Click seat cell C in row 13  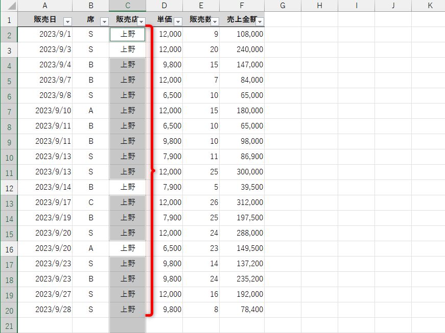(91, 202)
